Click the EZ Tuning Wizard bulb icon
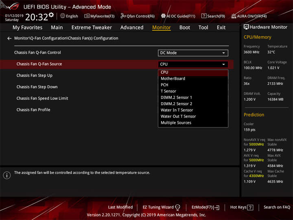Viewport: 293px width, 220px height. [177, 207]
